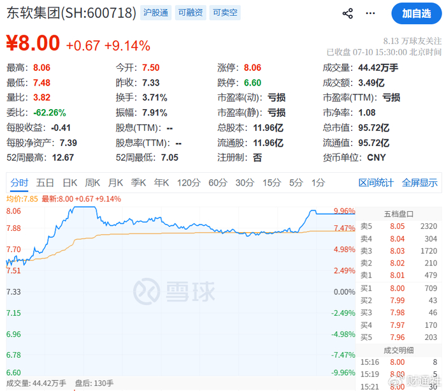Switch to the 五日 chart tab
The height and width of the screenshot is (391, 446).
click(45, 182)
